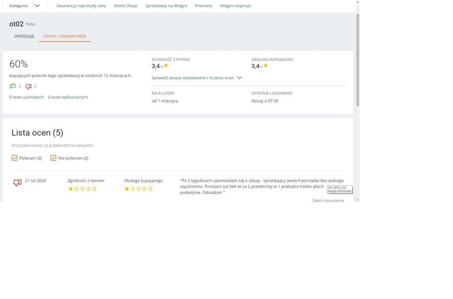Screen dimensions: 453x299
Task: Click the star next to Zgodność z opisem 3,4
Action: pos(166,66)
